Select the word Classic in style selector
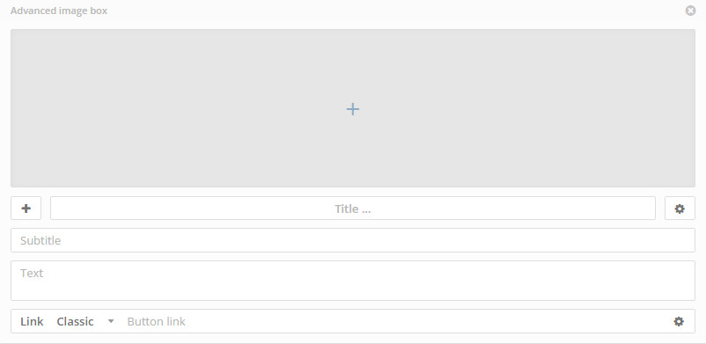706x344 pixels. pos(75,321)
